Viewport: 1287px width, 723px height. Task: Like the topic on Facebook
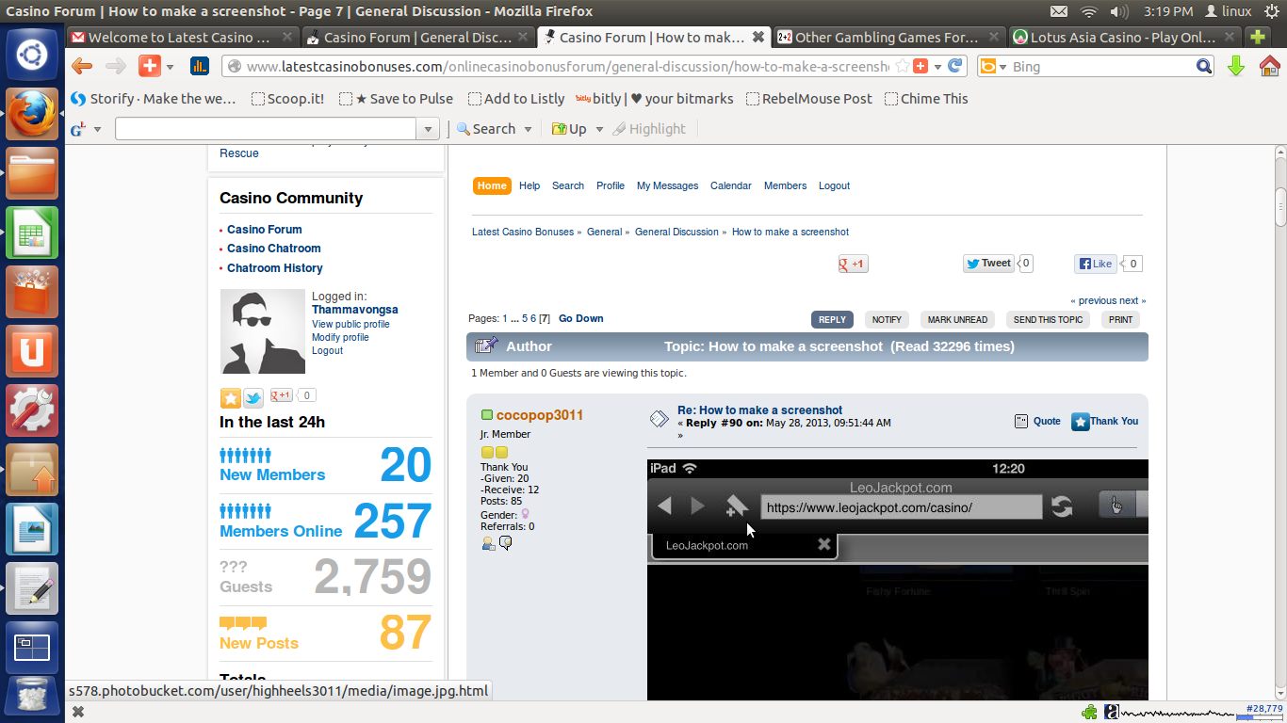click(1096, 264)
